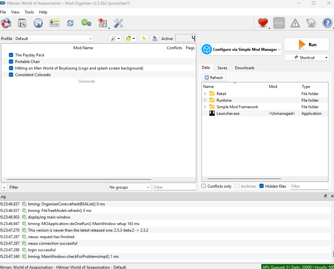Click the blue Refresh arrows toolbar icon

70,23
